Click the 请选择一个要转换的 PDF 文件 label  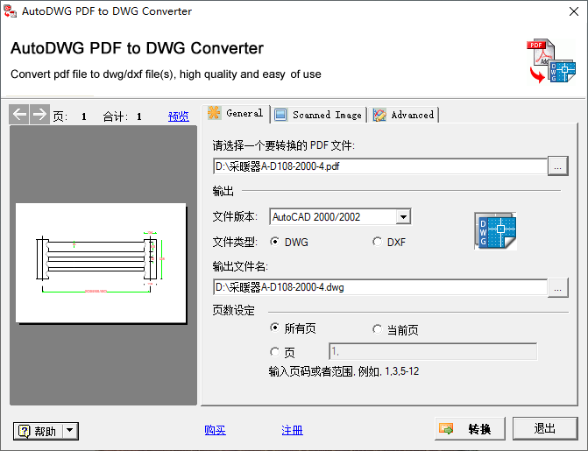pyautogui.click(x=284, y=145)
